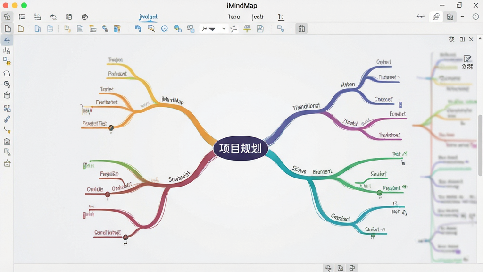Click the middle square icon in the bottom status bar
Viewport: 483px width, 272px height.
[340, 268]
